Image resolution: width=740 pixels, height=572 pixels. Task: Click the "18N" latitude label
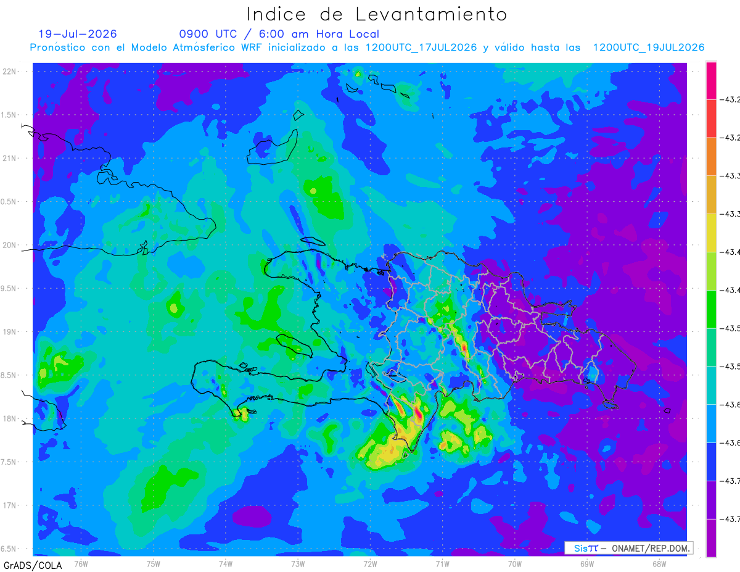pos(10,418)
